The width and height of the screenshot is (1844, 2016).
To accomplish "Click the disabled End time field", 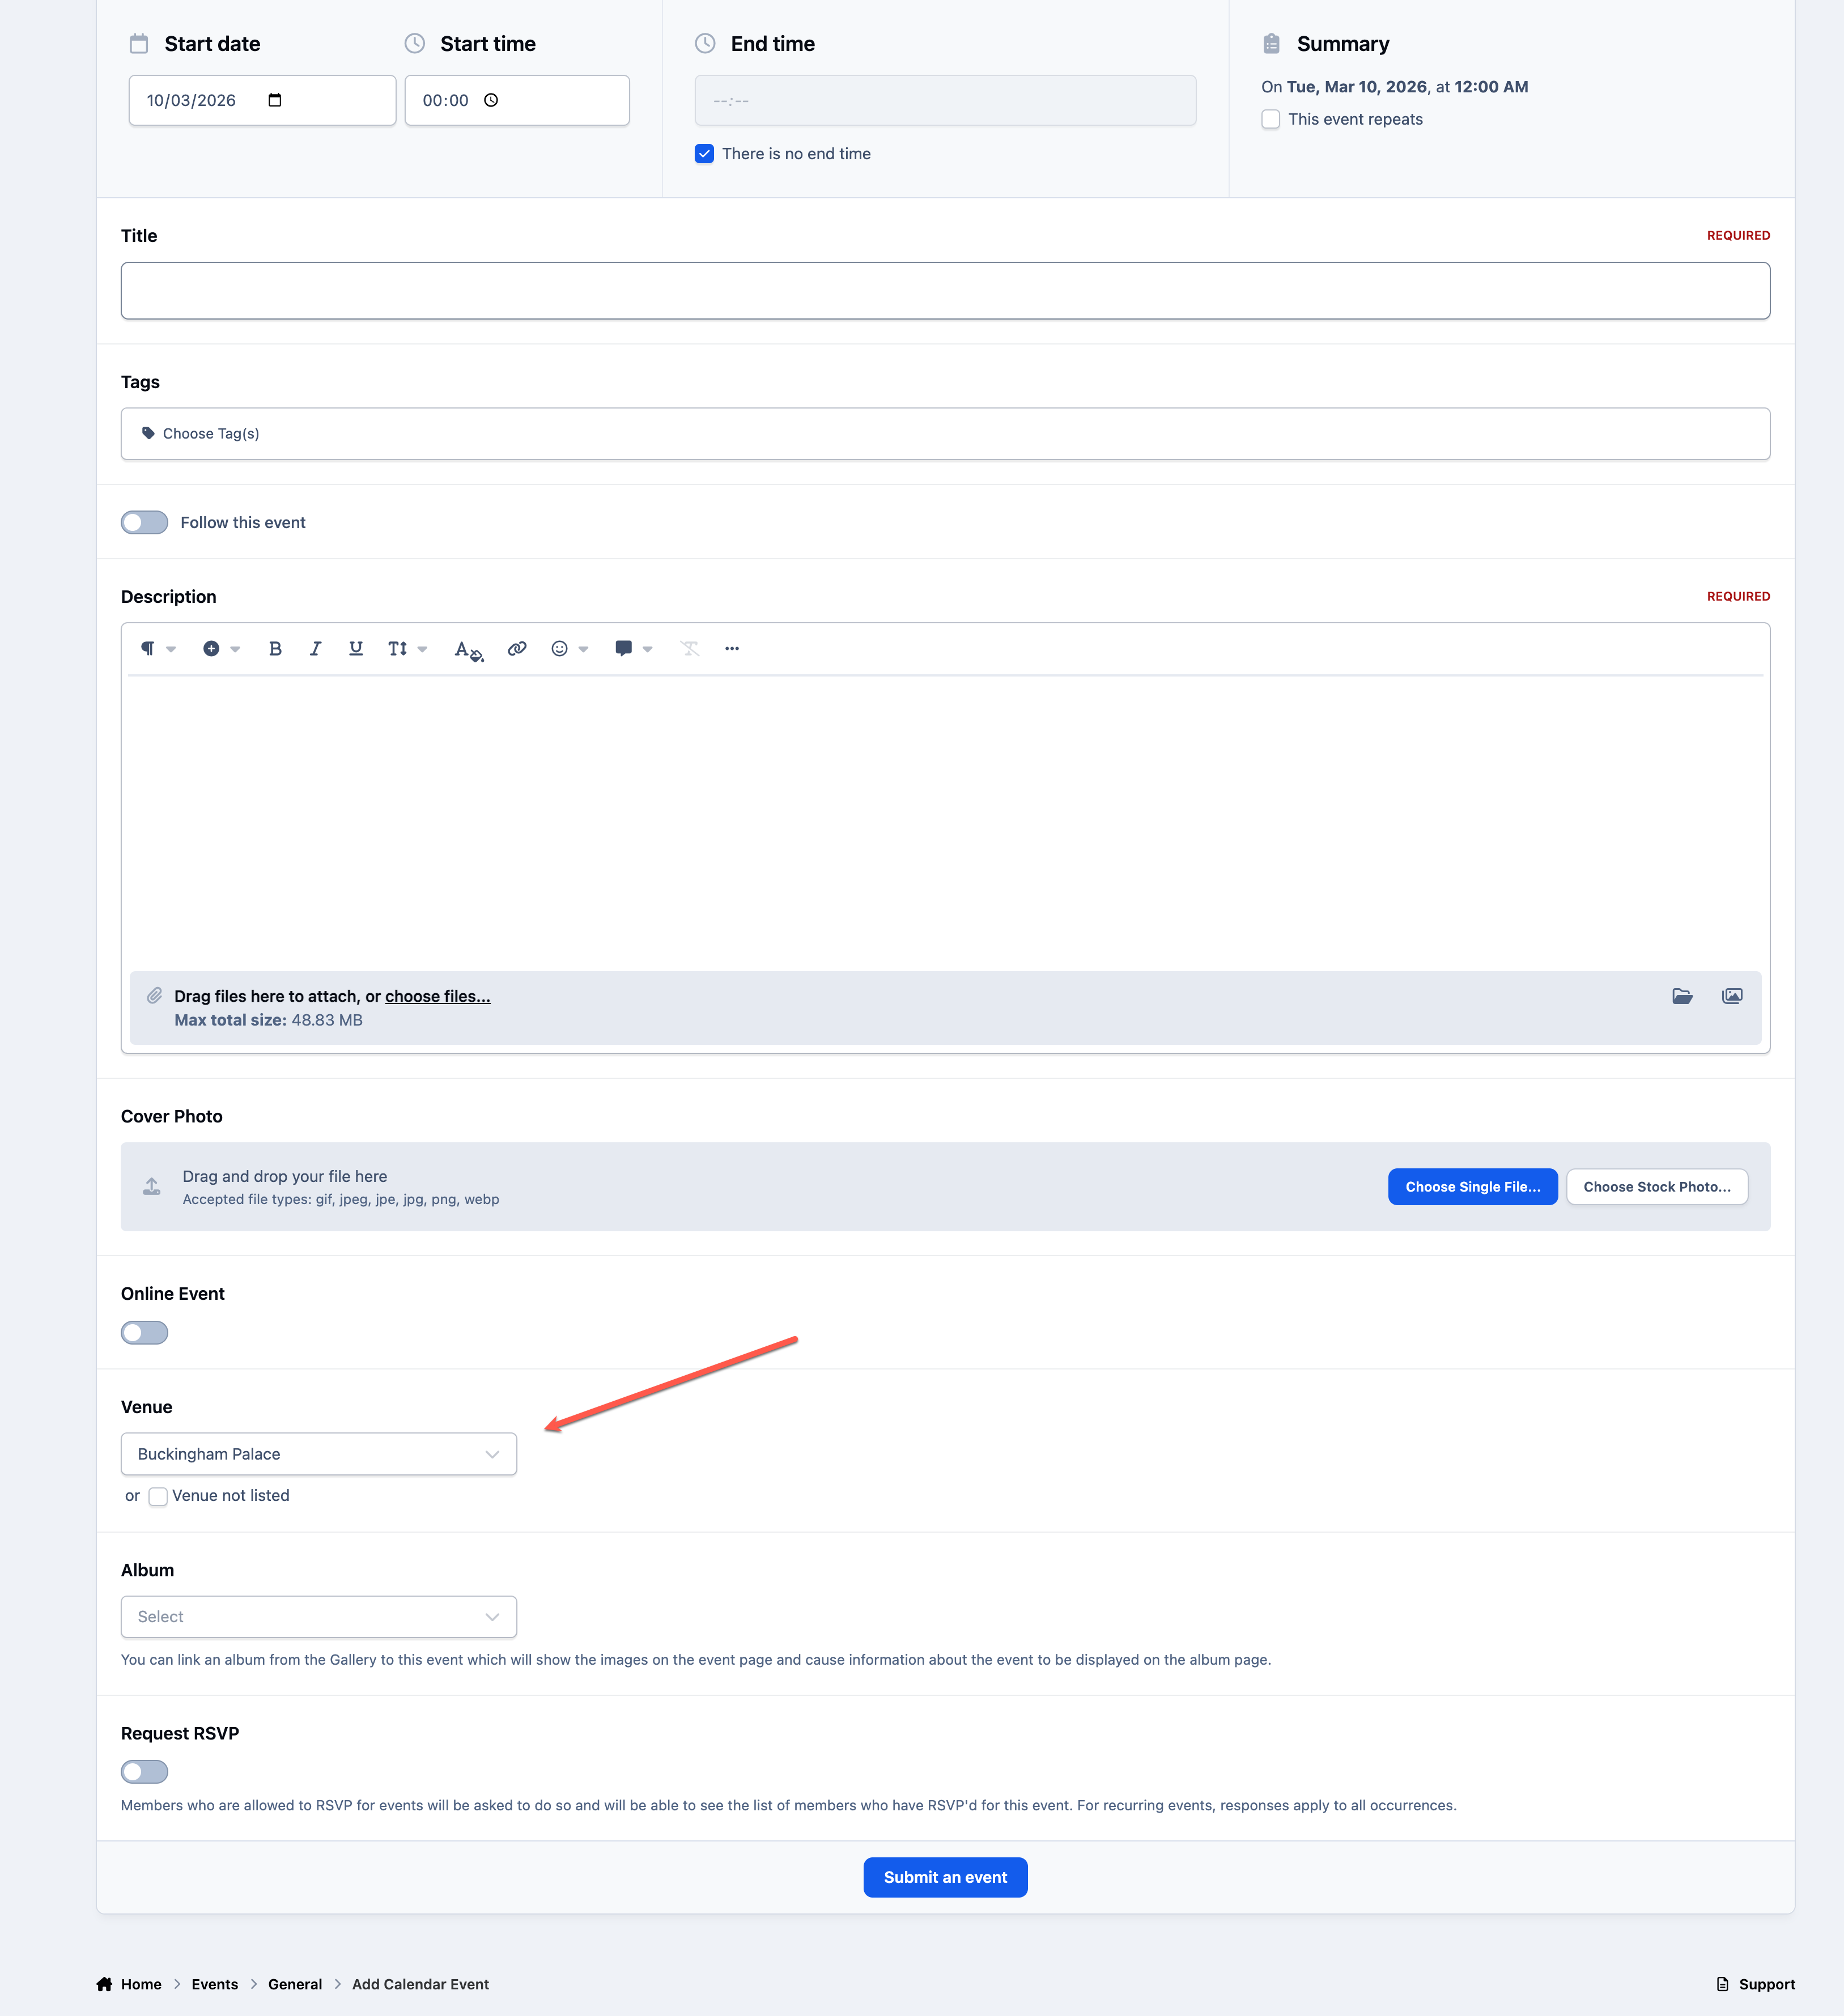I will click(945, 100).
